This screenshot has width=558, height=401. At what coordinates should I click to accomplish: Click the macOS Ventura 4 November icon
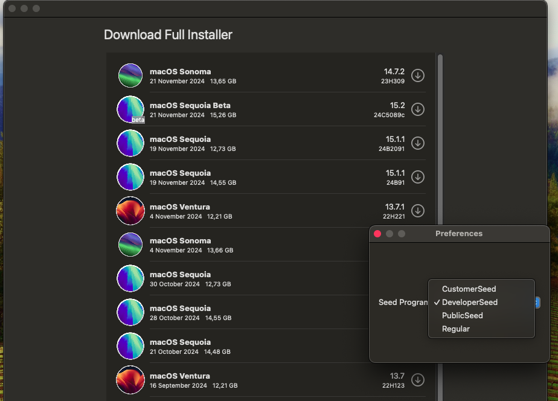pyautogui.click(x=130, y=211)
